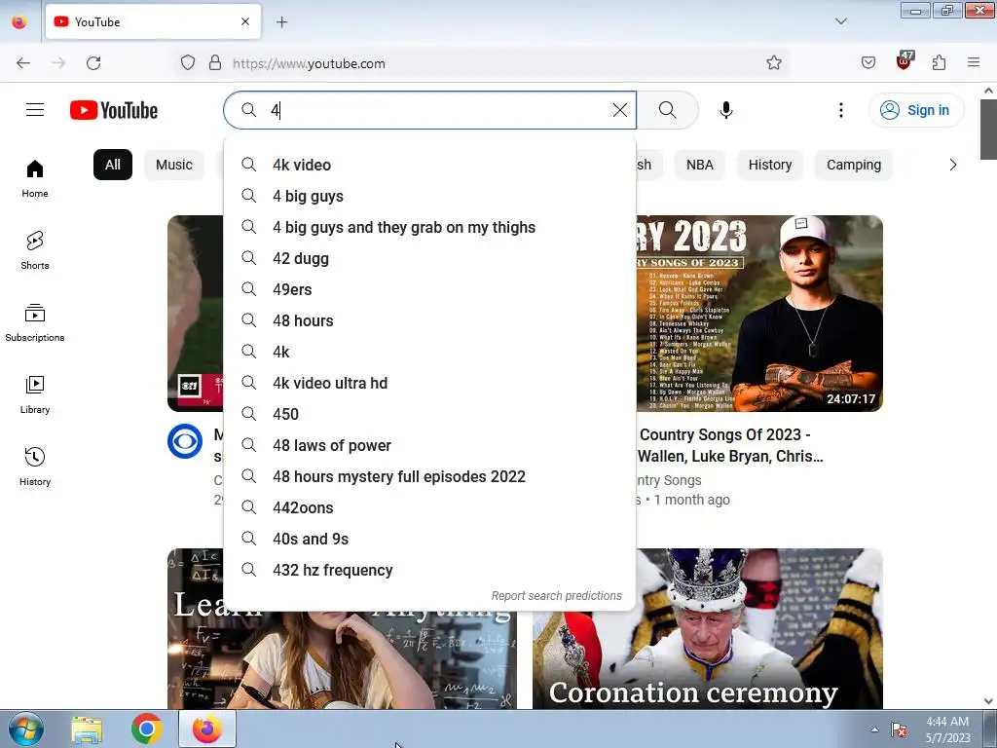Click the CBS channel avatar
Screen dimensions: 997x748
[185, 441]
